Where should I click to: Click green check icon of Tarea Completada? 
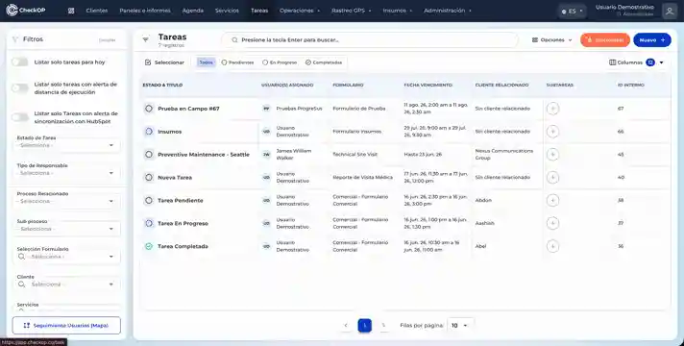(149, 246)
